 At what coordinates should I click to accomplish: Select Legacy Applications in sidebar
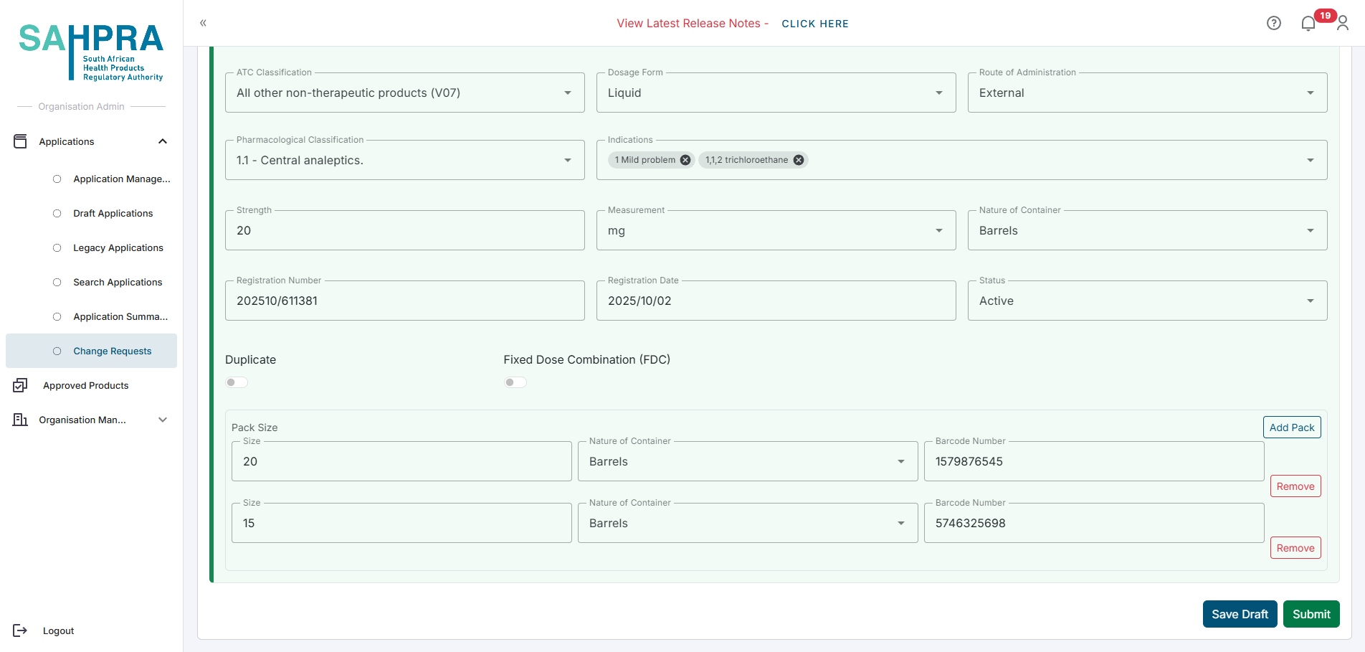118,247
